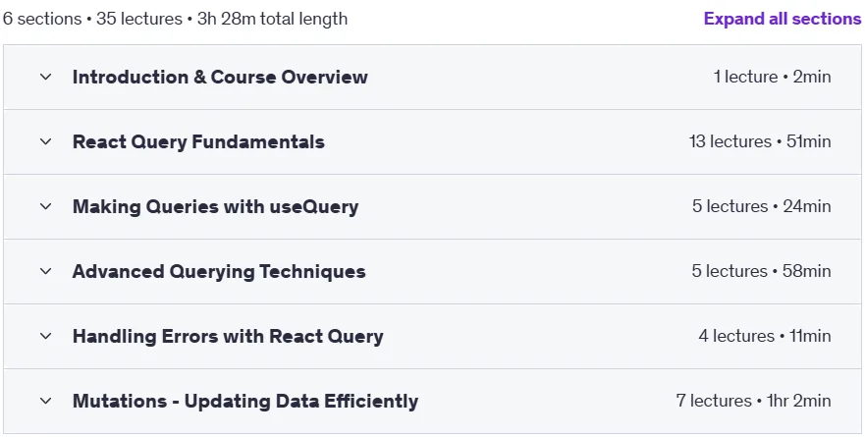865x437 pixels.
Task: Click chevron beside React Query Fundamentals
Action: click(46, 141)
